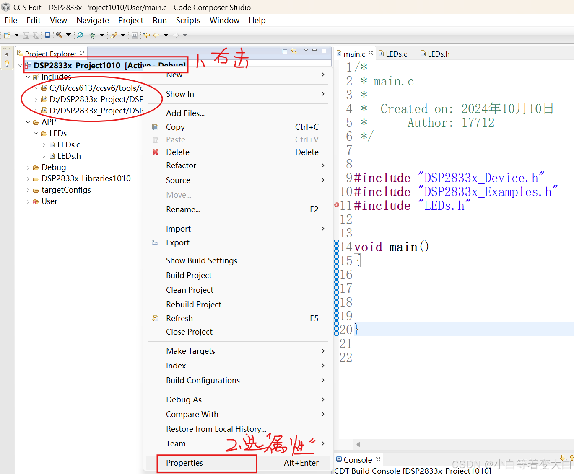The image size is (574, 474).
Task: Close the main.c editor tab
Action: coord(371,53)
